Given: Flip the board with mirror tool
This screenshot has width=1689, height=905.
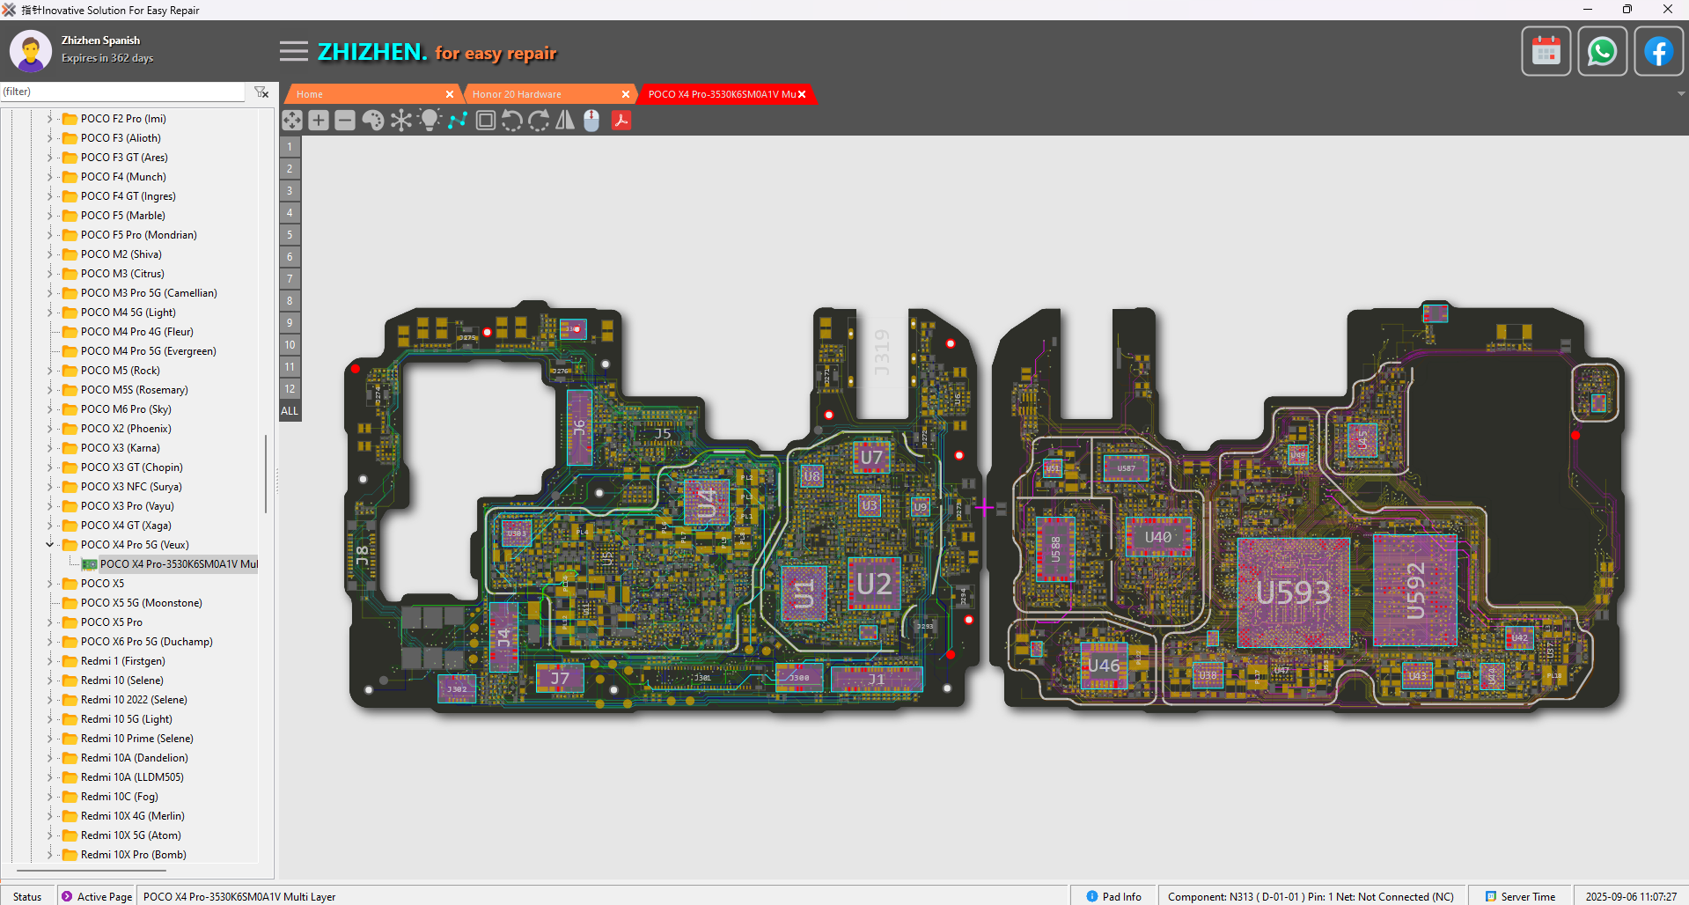Looking at the screenshot, I should (565, 121).
